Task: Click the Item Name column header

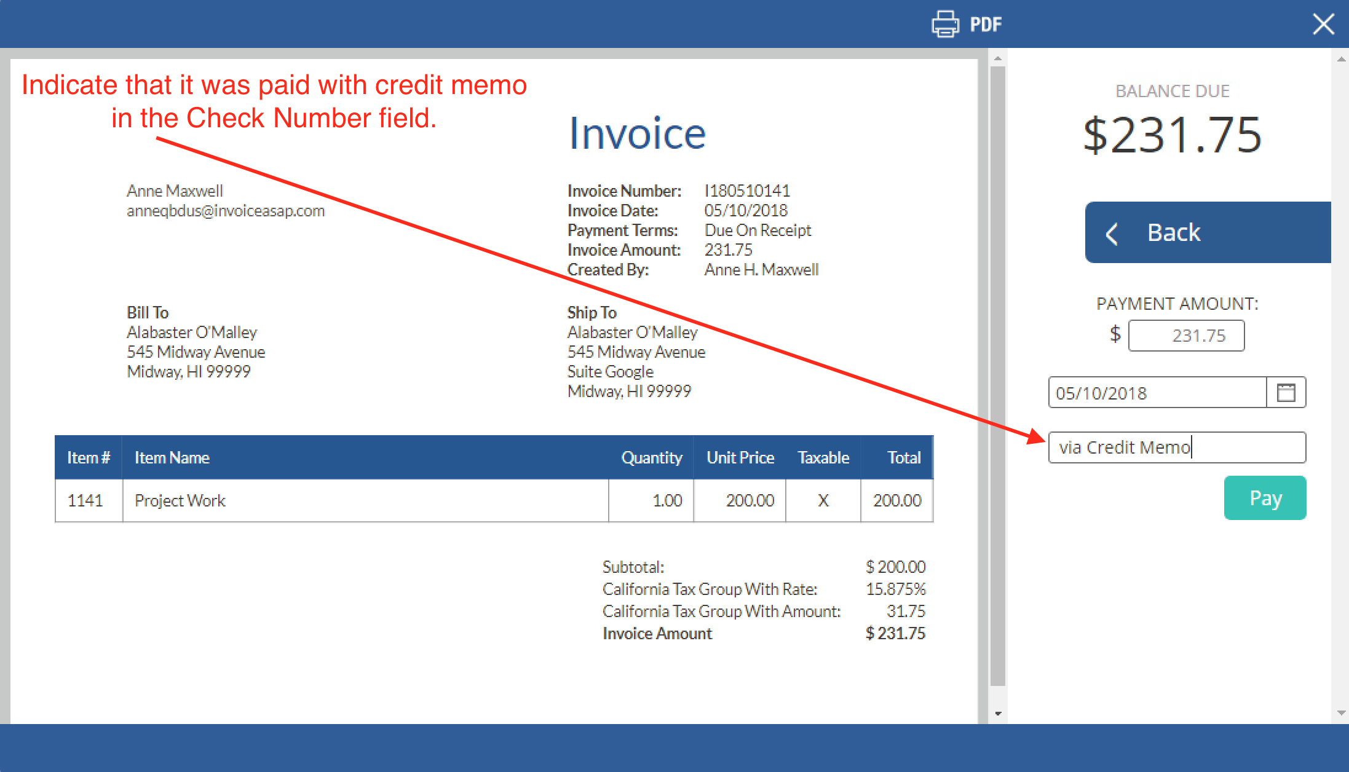Action: 172,457
